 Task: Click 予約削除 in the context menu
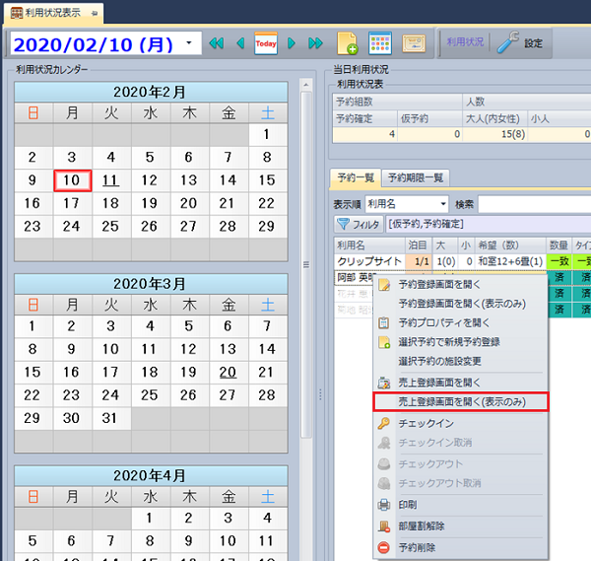[417, 546]
